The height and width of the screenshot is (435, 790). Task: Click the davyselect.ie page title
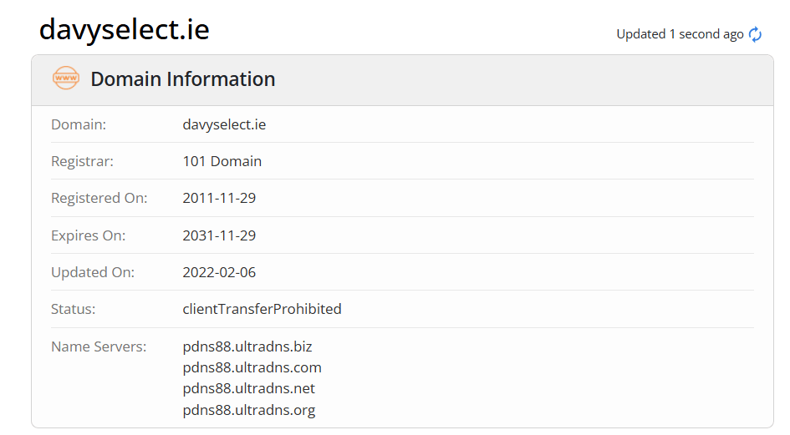125,30
